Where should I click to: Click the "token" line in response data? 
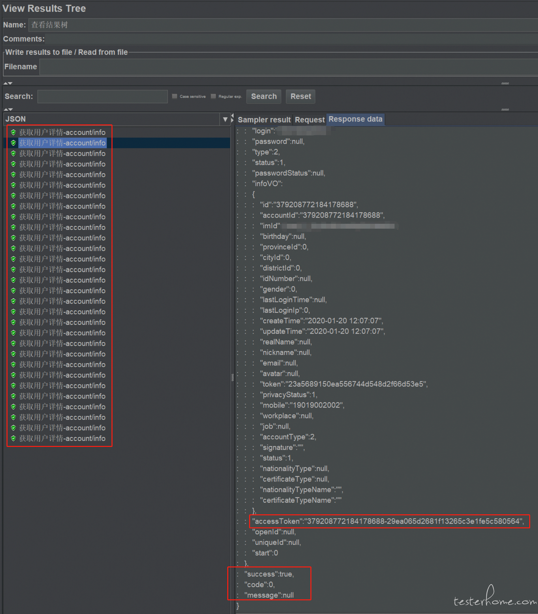[x=344, y=384]
